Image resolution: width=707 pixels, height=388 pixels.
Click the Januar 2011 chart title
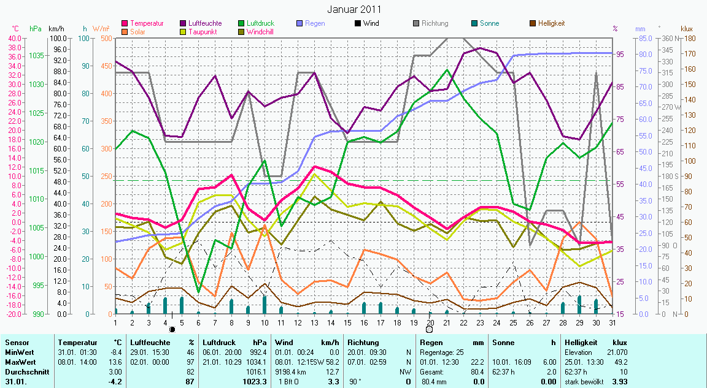click(353, 9)
